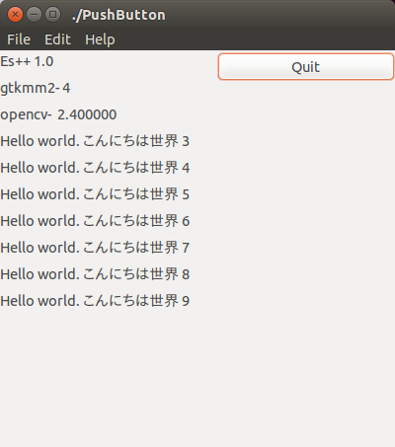Minimize the PushButton window
Viewport: 395px width, 447px height.
[34, 15]
